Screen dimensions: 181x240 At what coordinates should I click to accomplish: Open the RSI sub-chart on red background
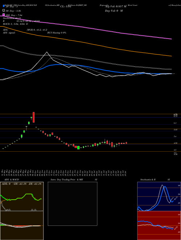click(159, 225)
